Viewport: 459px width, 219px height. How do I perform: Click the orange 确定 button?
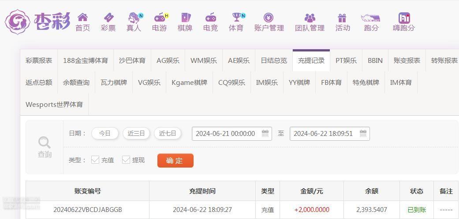(x=175, y=161)
